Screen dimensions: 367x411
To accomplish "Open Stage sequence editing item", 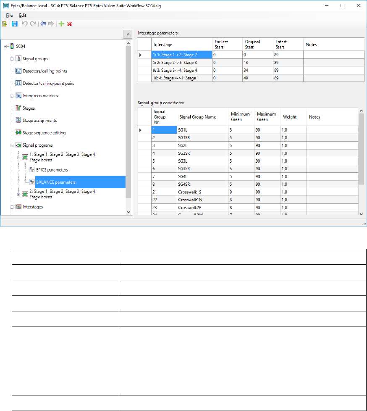I will point(44,133).
